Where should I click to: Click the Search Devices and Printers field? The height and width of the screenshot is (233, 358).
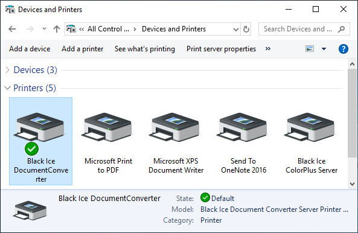pyautogui.click(x=304, y=29)
